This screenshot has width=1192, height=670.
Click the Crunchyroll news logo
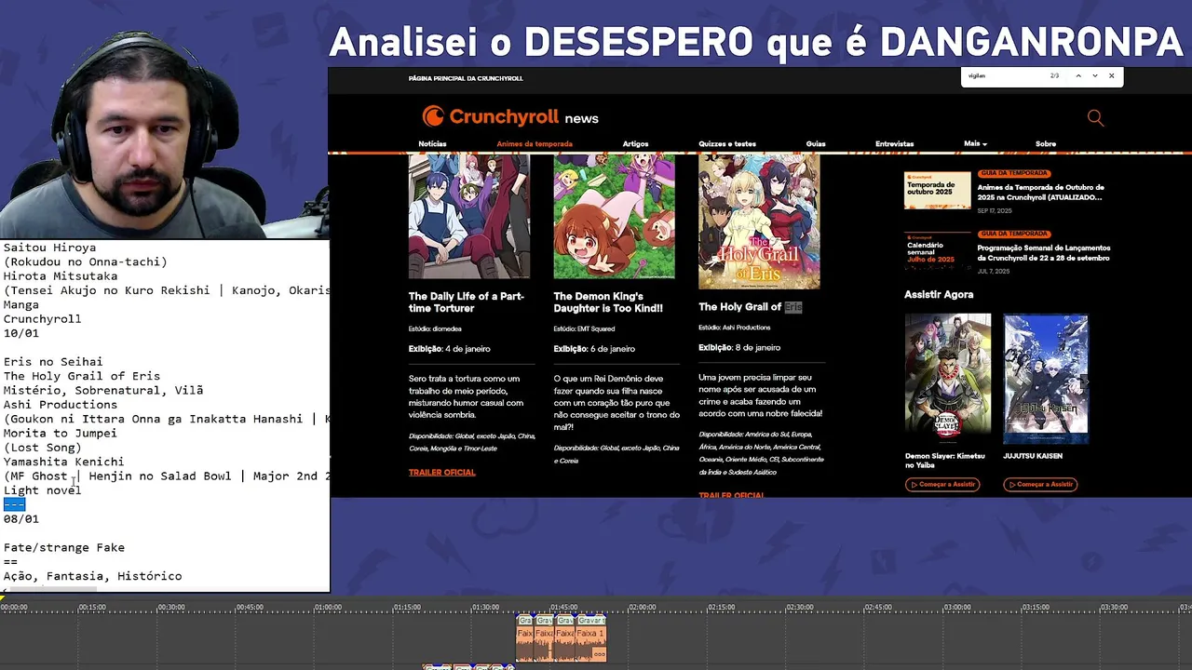click(510, 116)
